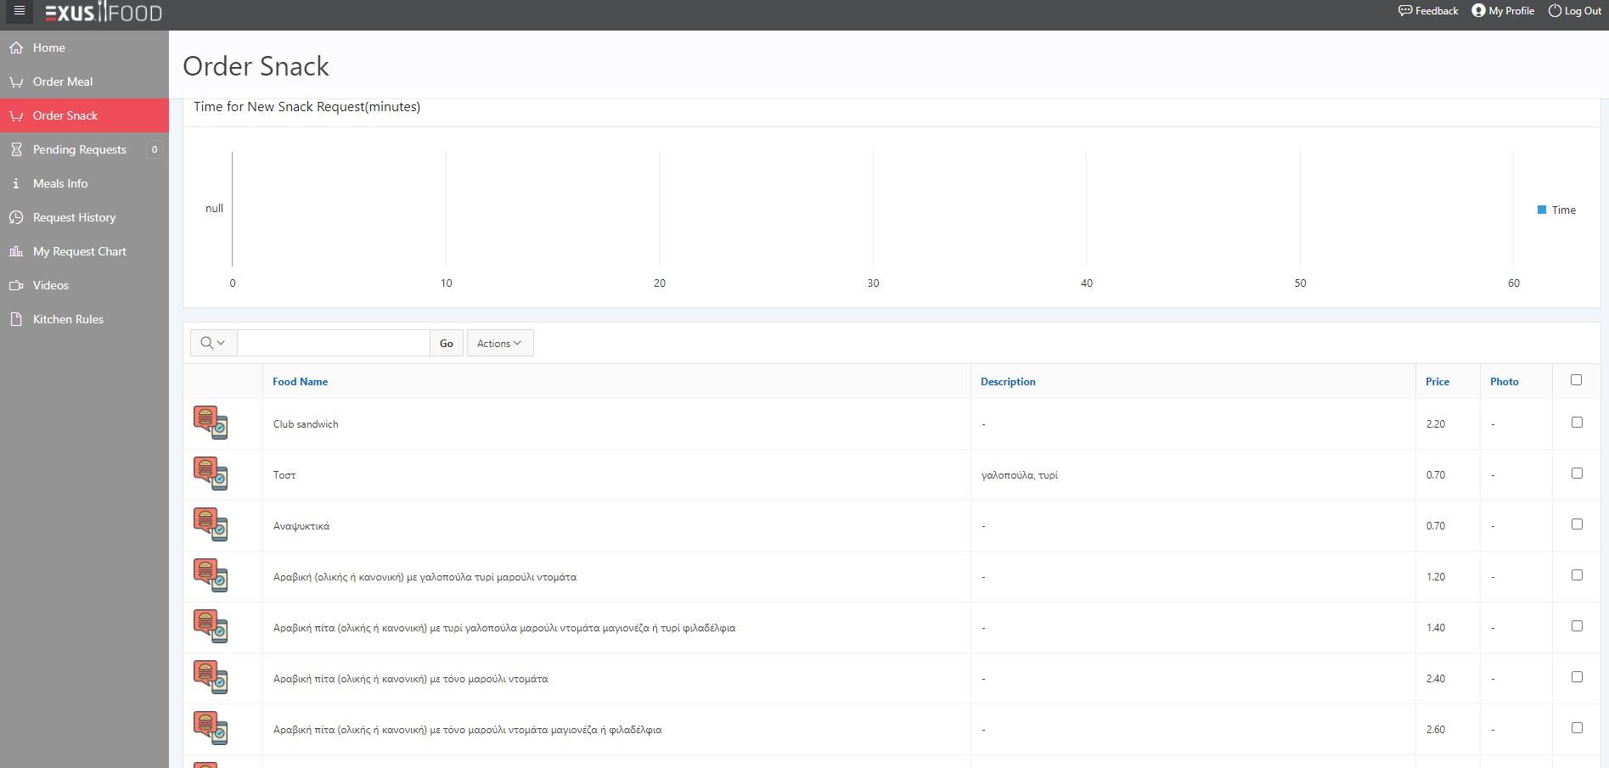Click the My Profile avatar icon
Image resolution: width=1609 pixels, height=768 pixels.
[x=1478, y=11]
